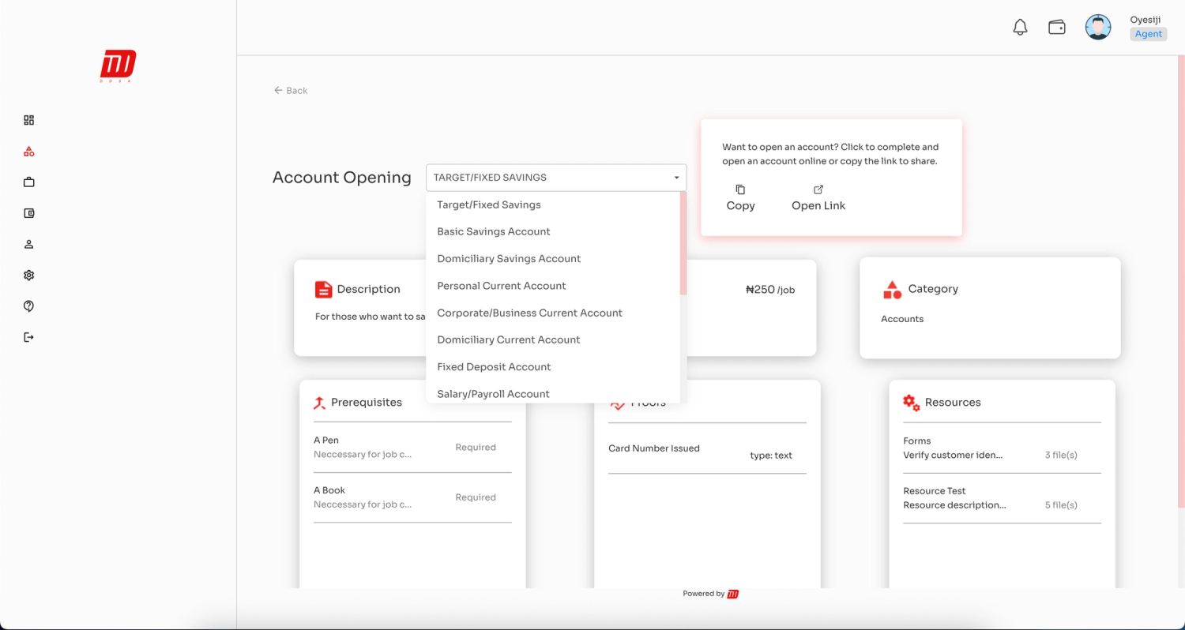This screenshot has height=630, width=1185.
Task: Click the 3 file(s) count
Action: coord(1061,455)
